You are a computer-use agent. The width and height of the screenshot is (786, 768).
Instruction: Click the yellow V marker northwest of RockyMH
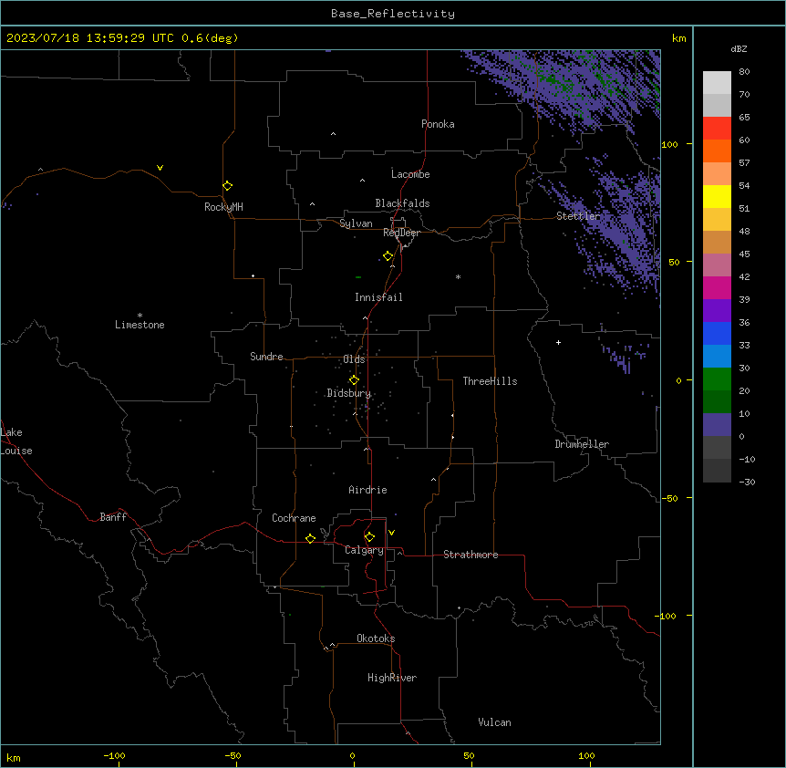point(160,168)
